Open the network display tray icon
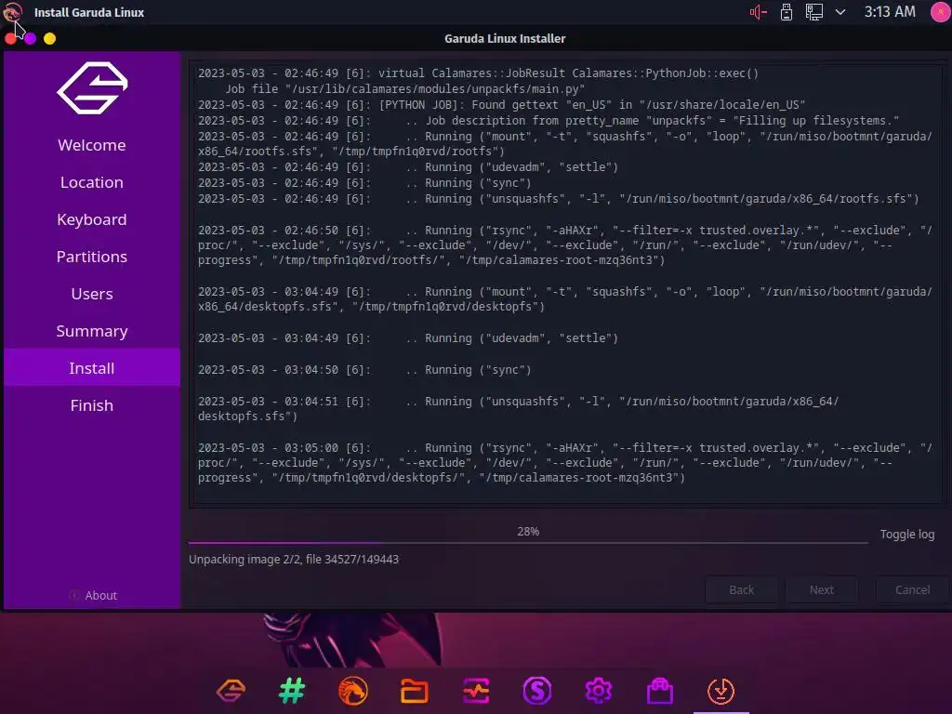Image resolution: width=952 pixels, height=714 pixels. pyautogui.click(x=814, y=12)
